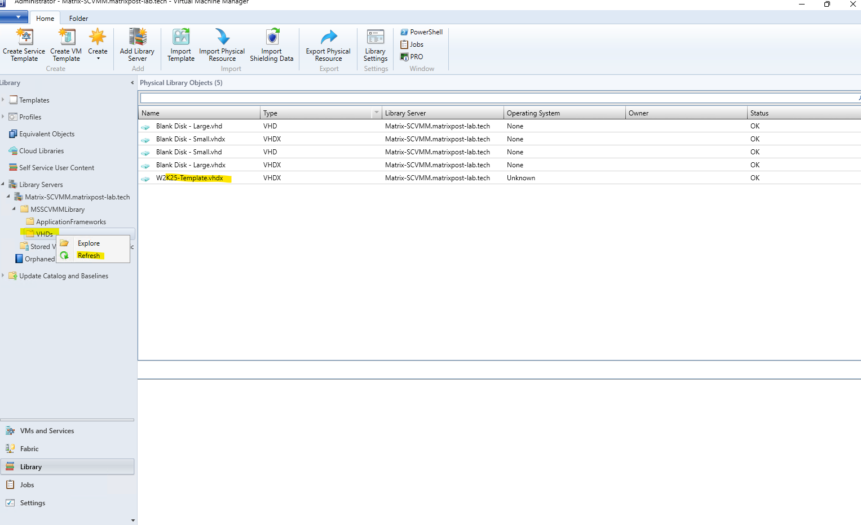
Task: Collapse the Library navigation pane
Action: pos(133,83)
